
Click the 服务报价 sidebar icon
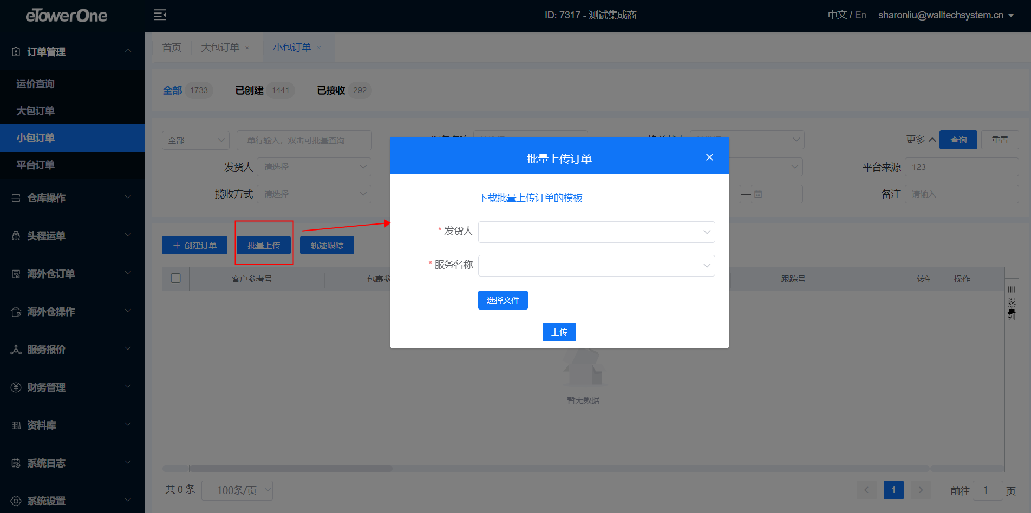16,350
